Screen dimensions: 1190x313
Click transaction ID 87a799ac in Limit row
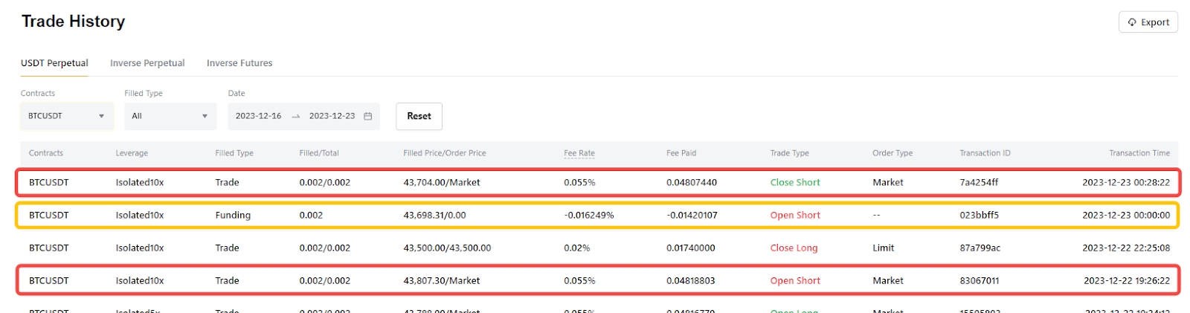pos(980,248)
